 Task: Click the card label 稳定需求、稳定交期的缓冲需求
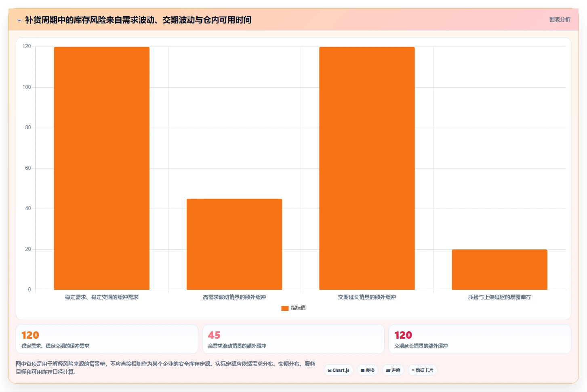pyautogui.click(x=55, y=346)
